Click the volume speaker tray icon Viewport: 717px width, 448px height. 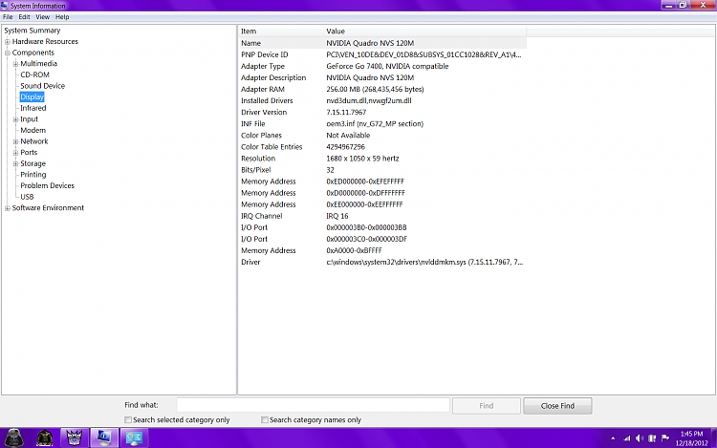pyautogui.click(x=640, y=438)
